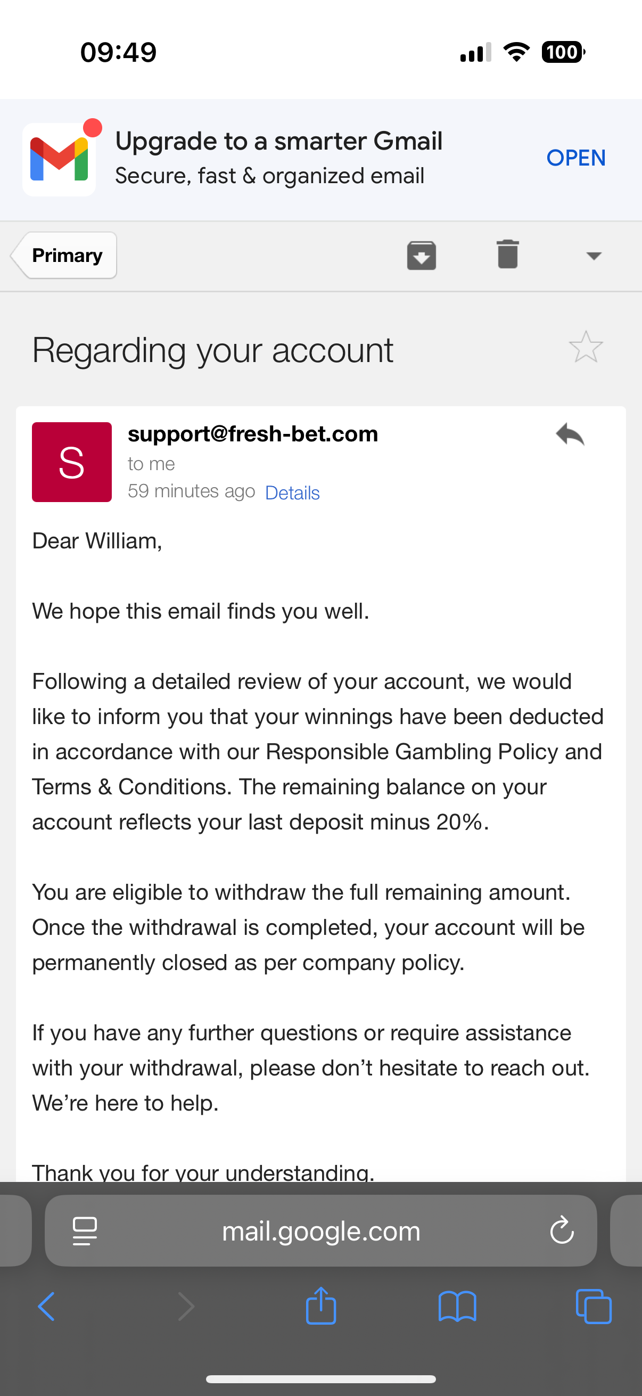Tap the 'to me' recipient line
Image resolution: width=642 pixels, height=1396 pixels.
pos(151,464)
